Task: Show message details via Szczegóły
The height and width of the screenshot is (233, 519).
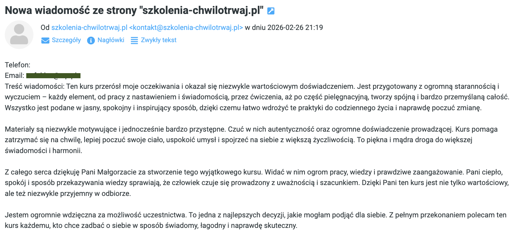Action: [66, 40]
